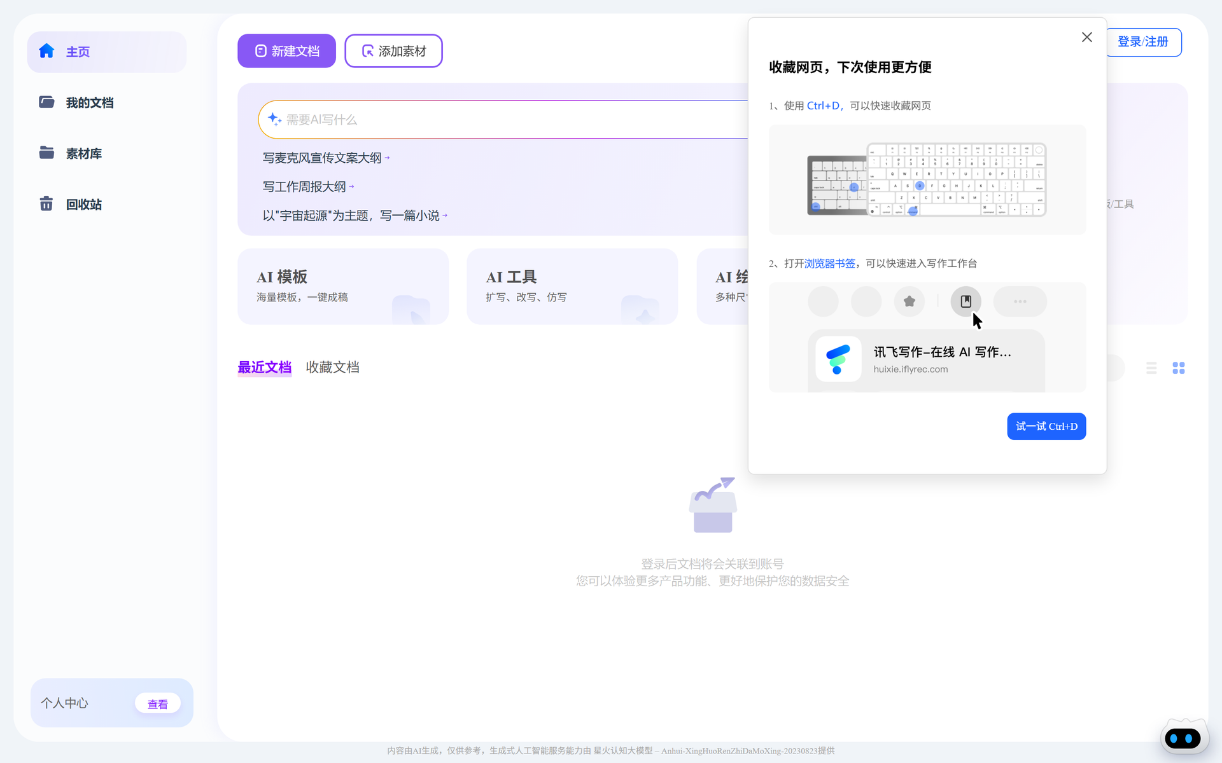1222x763 pixels.
Task: Click the 讯飞写作 logo in bookmark preview
Action: [x=838, y=359]
